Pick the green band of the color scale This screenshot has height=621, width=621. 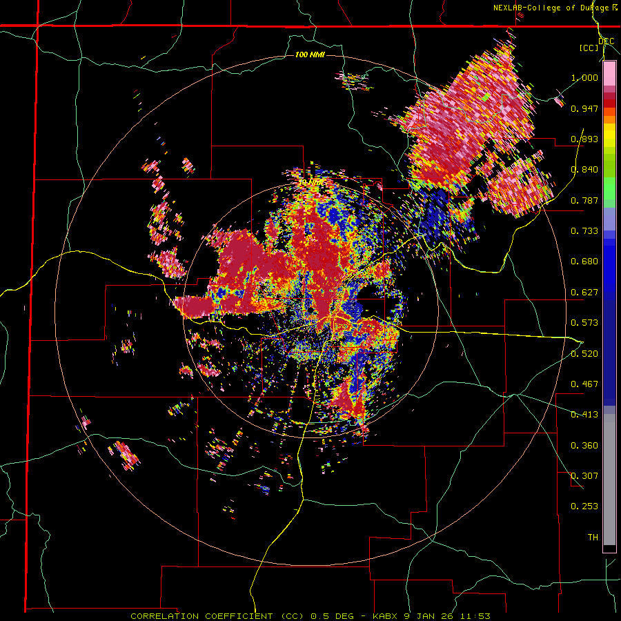[609, 188]
